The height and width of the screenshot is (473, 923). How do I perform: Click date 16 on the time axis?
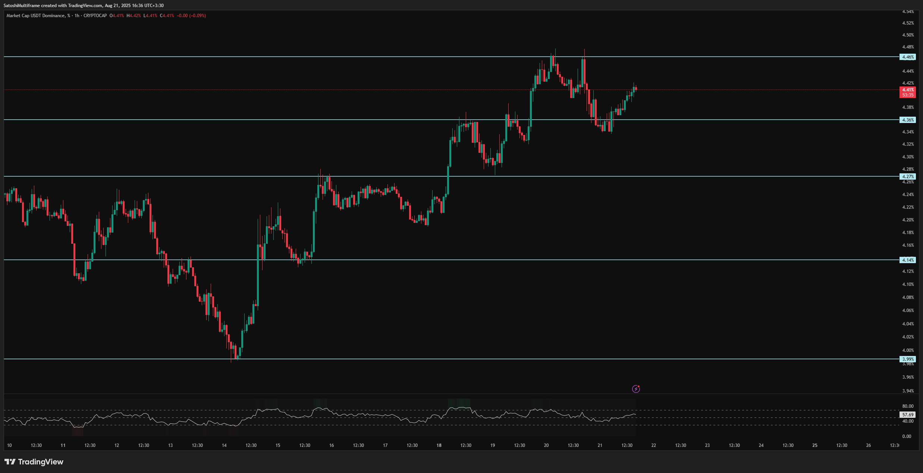tap(332, 445)
